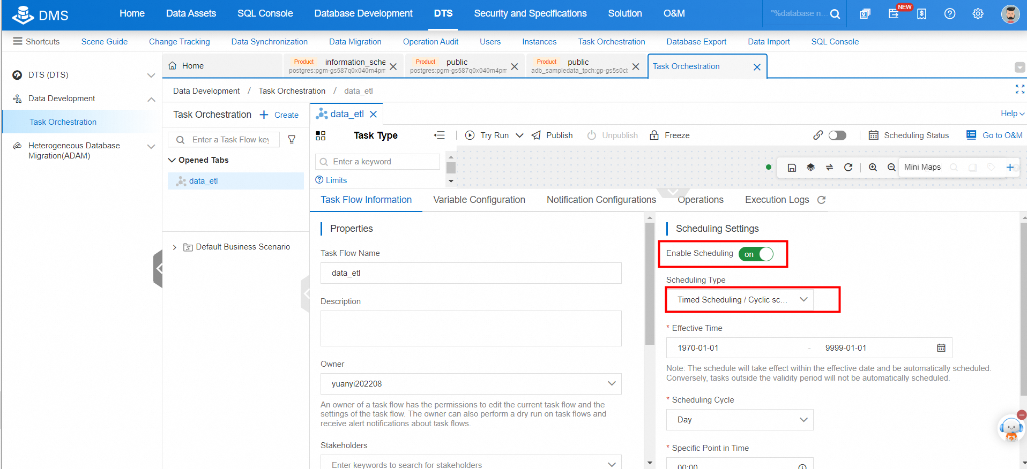Open the Database Export link
The image size is (1027, 469).
point(696,42)
